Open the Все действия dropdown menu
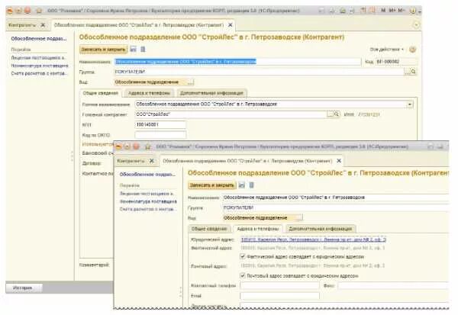Image resolution: width=458 pixels, height=315 pixels. click(386, 50)
